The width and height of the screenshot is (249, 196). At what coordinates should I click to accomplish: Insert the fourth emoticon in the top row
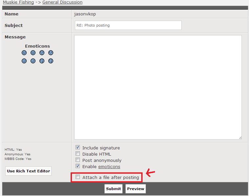(x=51, y=53)
